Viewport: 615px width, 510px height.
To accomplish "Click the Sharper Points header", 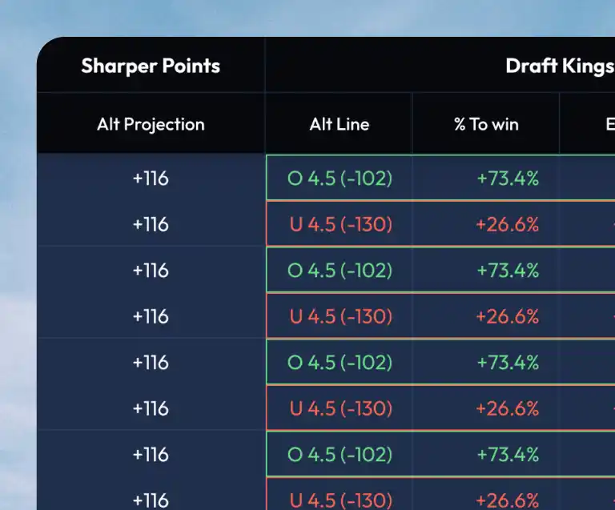I will click(151, 66).
